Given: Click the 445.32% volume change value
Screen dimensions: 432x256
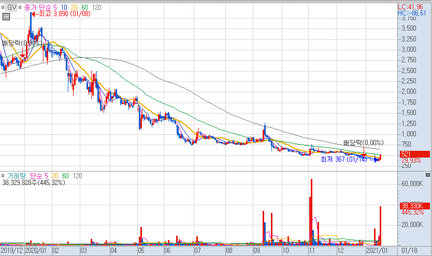Looking at the screenshot, I should point(412,212).
